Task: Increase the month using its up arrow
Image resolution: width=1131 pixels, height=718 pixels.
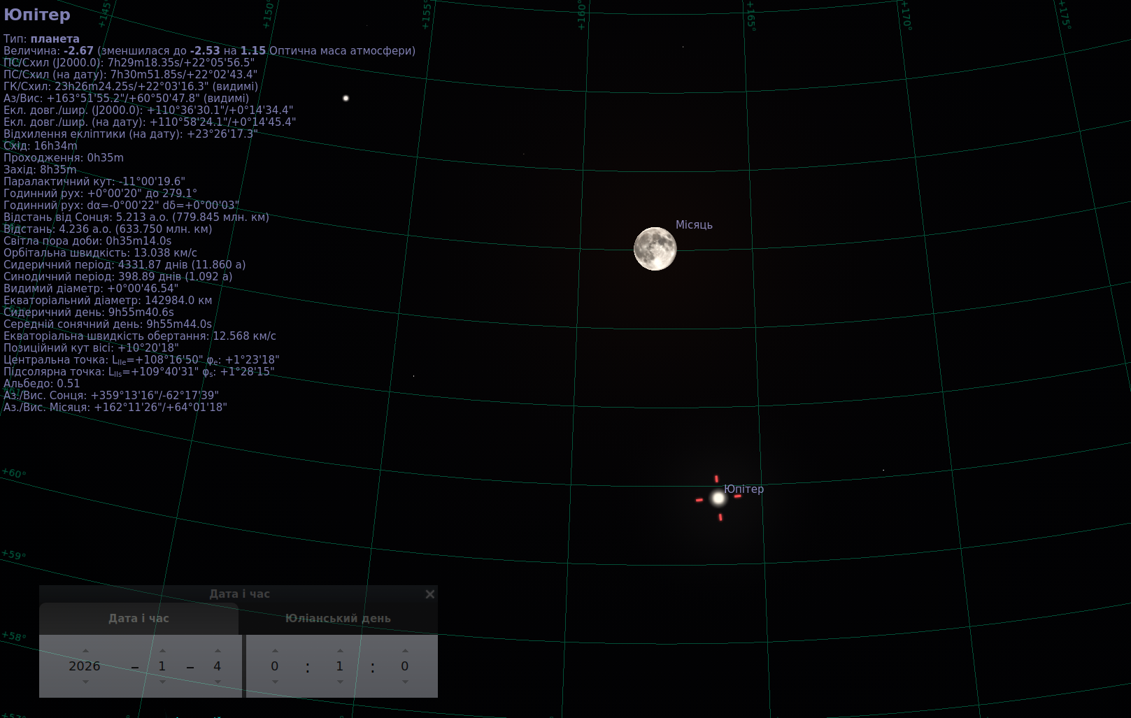Action: (x=162, y=650)
